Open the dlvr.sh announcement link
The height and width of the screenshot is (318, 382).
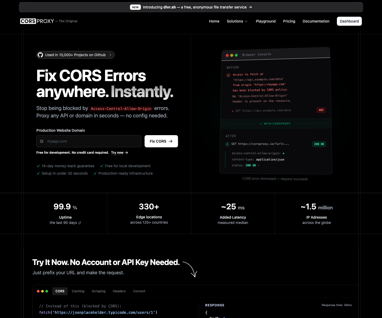tap(191, 7)
